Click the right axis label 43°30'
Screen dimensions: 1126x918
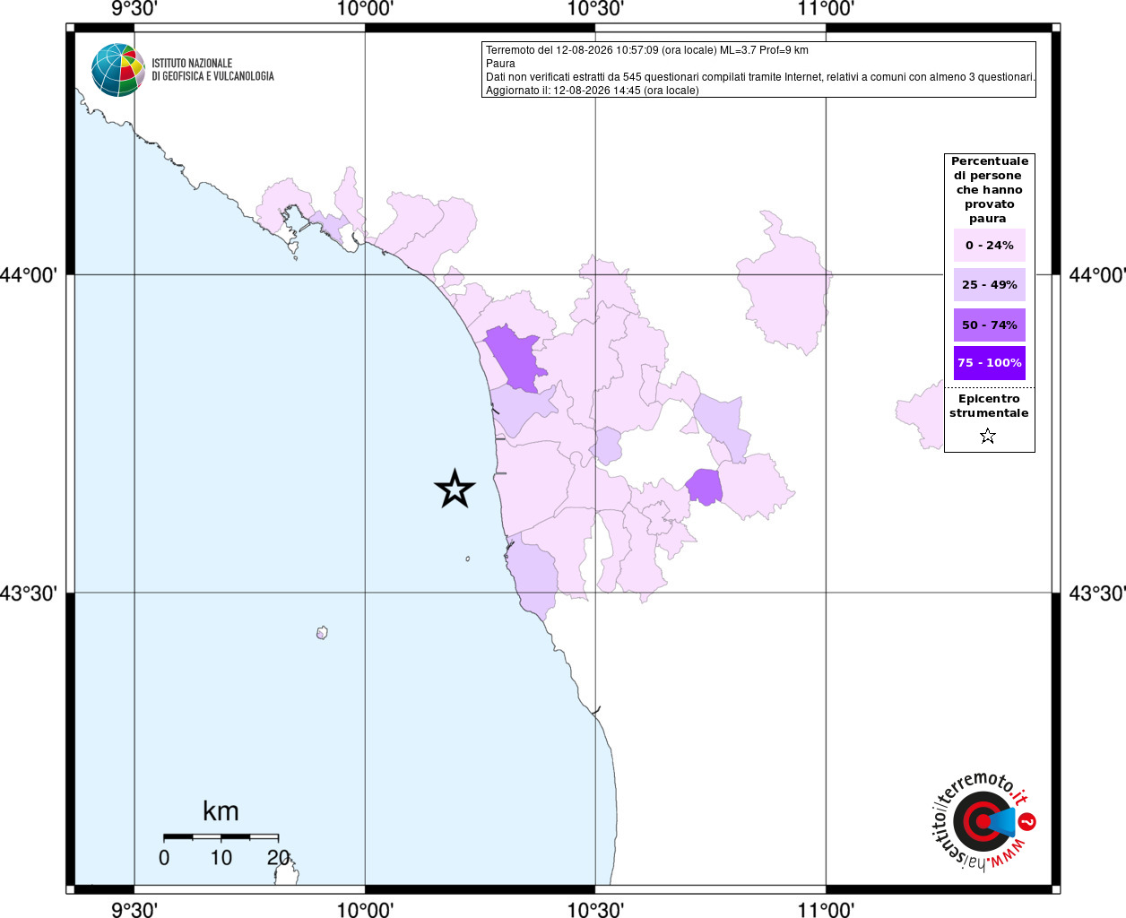[x=1097, y=593]
